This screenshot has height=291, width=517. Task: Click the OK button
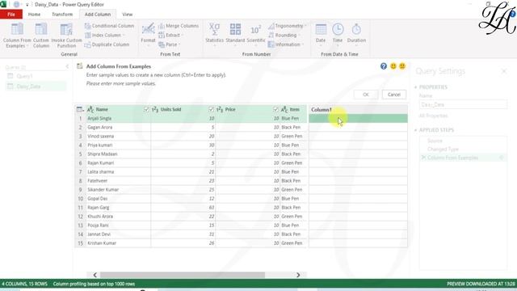click(x=366, y=95)
